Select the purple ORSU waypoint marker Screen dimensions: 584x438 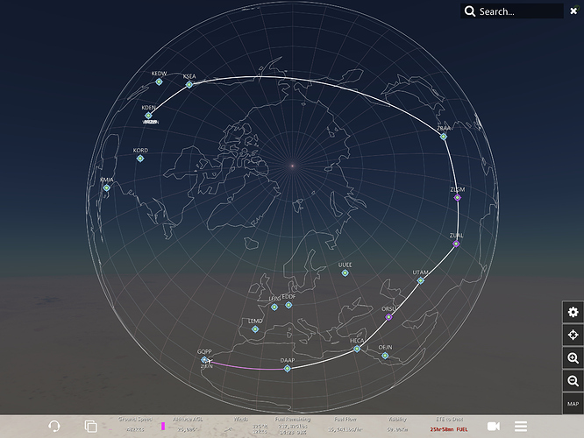coord(388,317)
